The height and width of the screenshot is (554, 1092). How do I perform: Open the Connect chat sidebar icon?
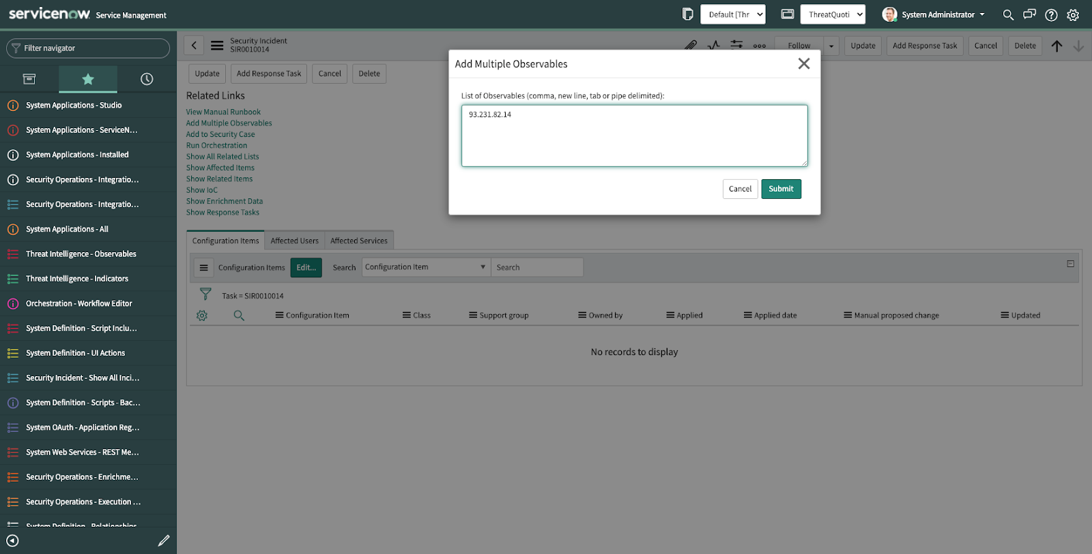pyautogui.click(x=1029, y=14)
